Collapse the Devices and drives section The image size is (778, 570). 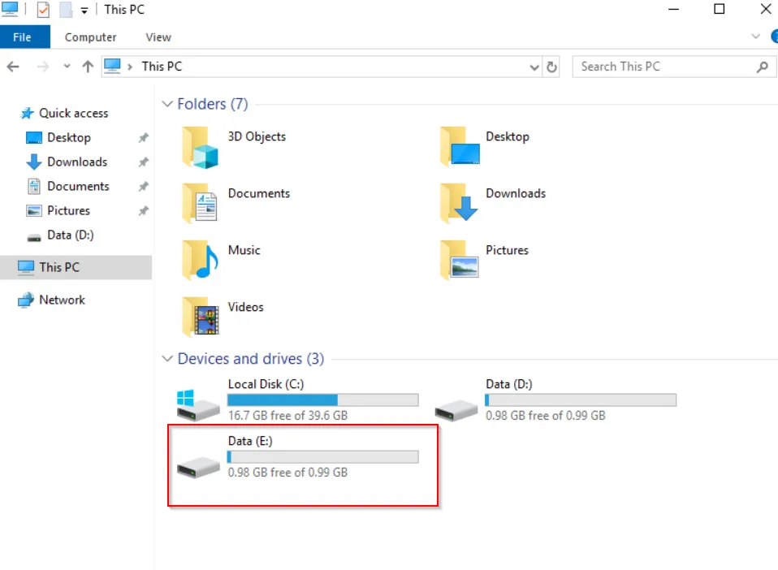(x=167, y=358)
